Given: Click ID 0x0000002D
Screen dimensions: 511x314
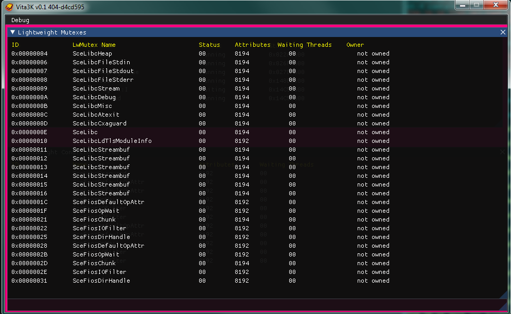Looking at the screenshot, I should (x=29, y=264).
